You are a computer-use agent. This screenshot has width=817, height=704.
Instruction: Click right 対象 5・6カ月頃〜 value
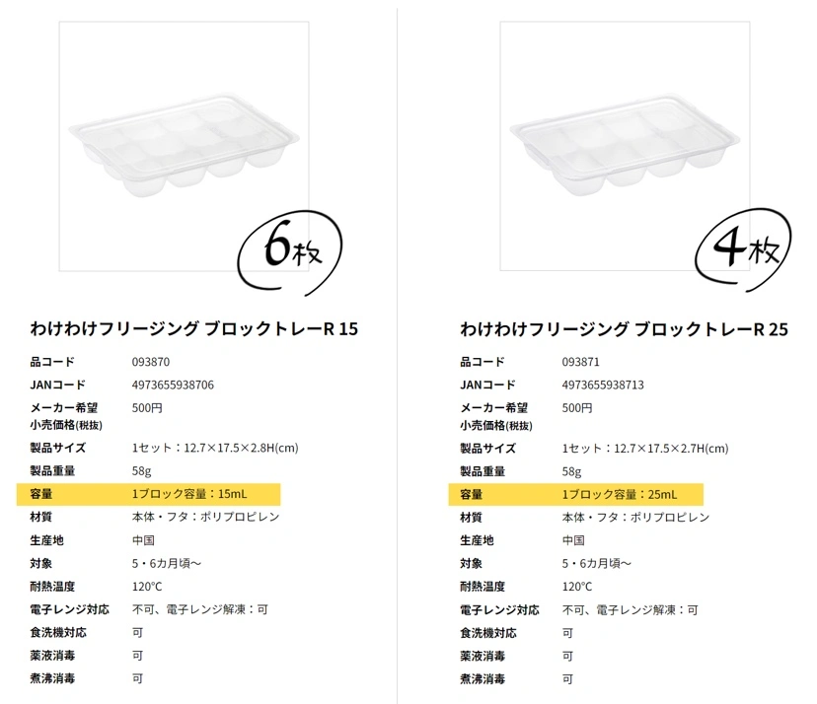click(x=597, y=563)
